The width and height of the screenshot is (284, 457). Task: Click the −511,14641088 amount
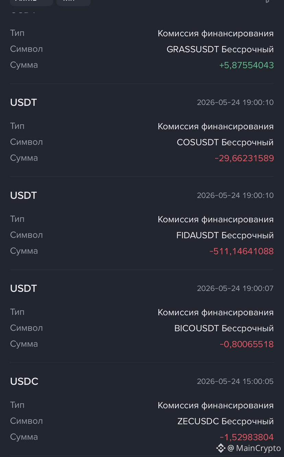pos(241,251)
